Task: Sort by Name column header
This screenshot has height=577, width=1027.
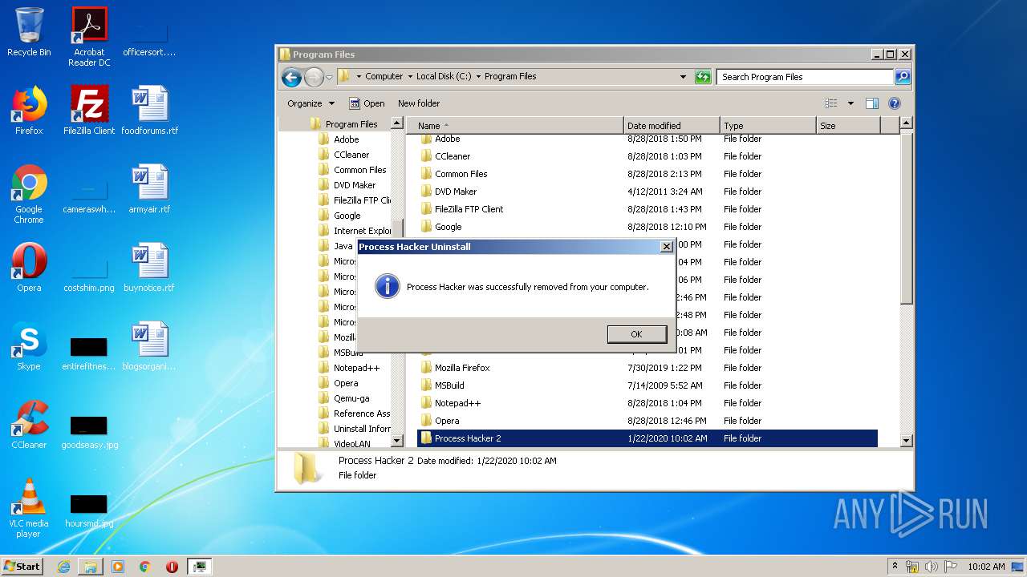Action: (515, 126)
